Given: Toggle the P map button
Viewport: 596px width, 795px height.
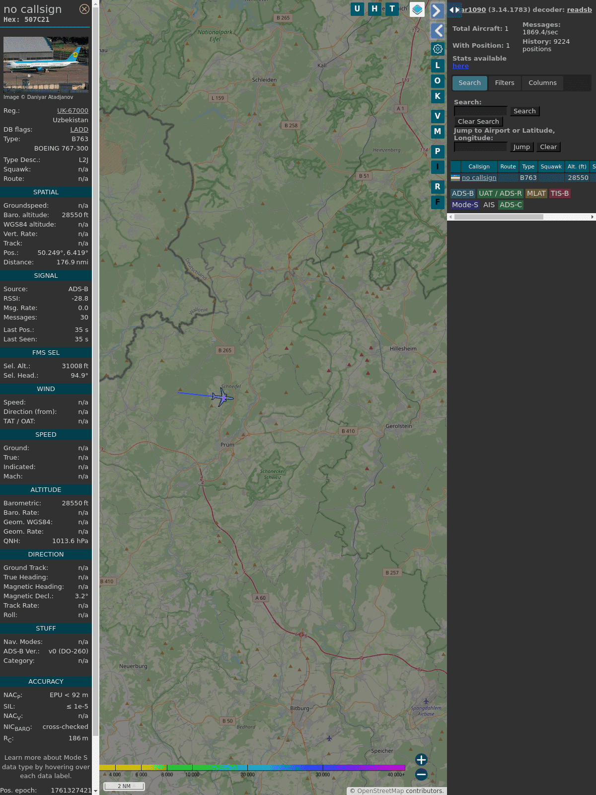Looking at the screenshot, I should [x=438, y=152].
